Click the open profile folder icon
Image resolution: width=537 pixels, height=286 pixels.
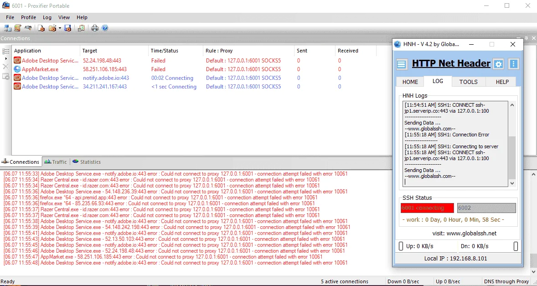click(x=52, y=28)
